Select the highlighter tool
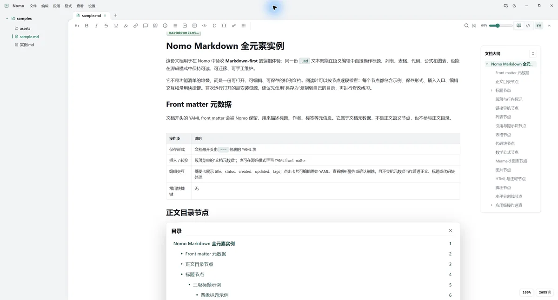 click(x=126, y=26)
